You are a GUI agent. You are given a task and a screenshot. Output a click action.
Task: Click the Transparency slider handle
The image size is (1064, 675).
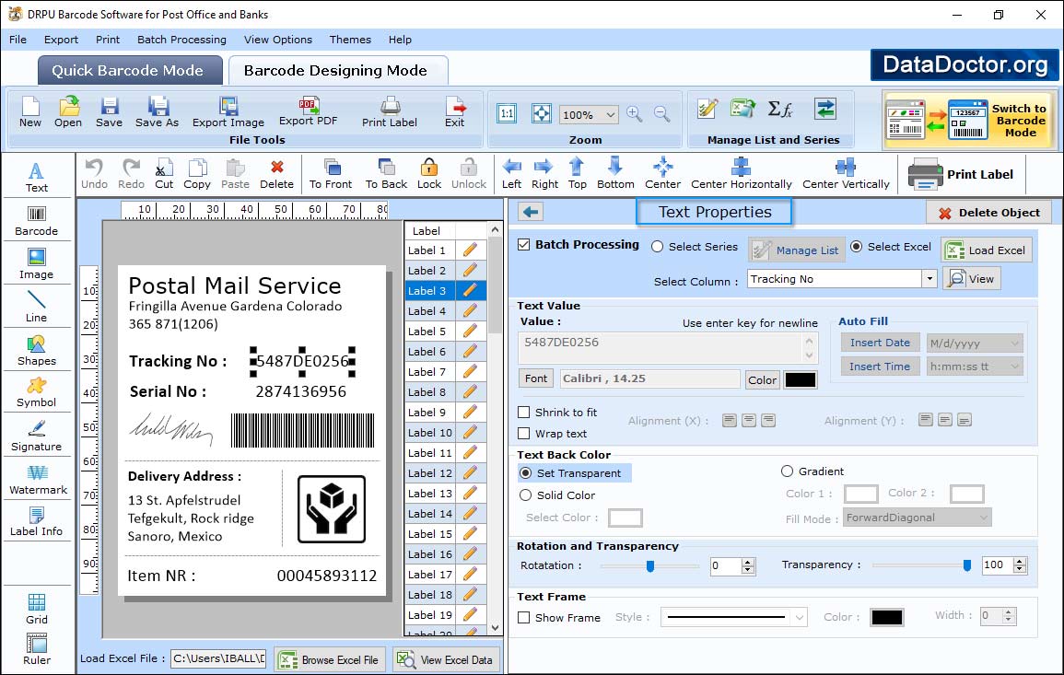967,565
